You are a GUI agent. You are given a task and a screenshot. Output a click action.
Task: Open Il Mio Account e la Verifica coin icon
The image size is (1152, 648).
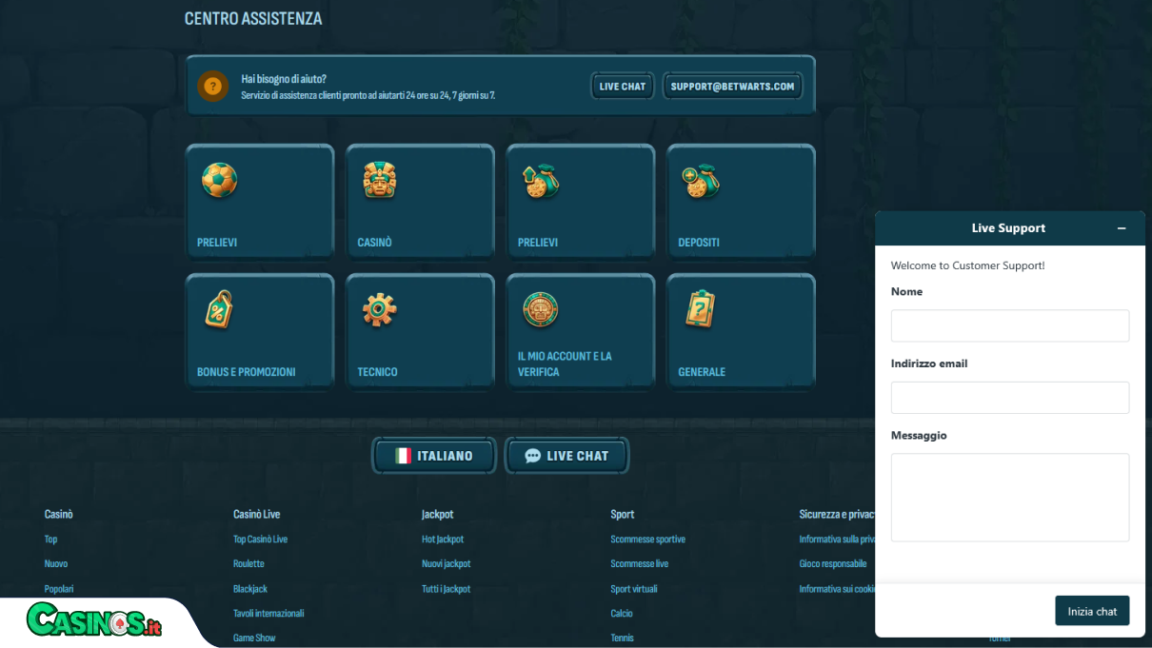pos(581,331)
